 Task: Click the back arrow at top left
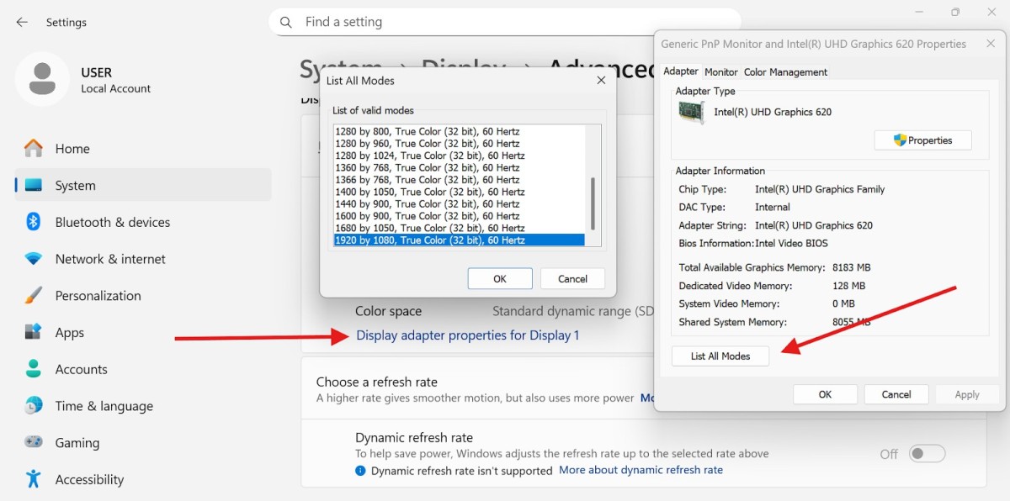(x=21, y=23)
